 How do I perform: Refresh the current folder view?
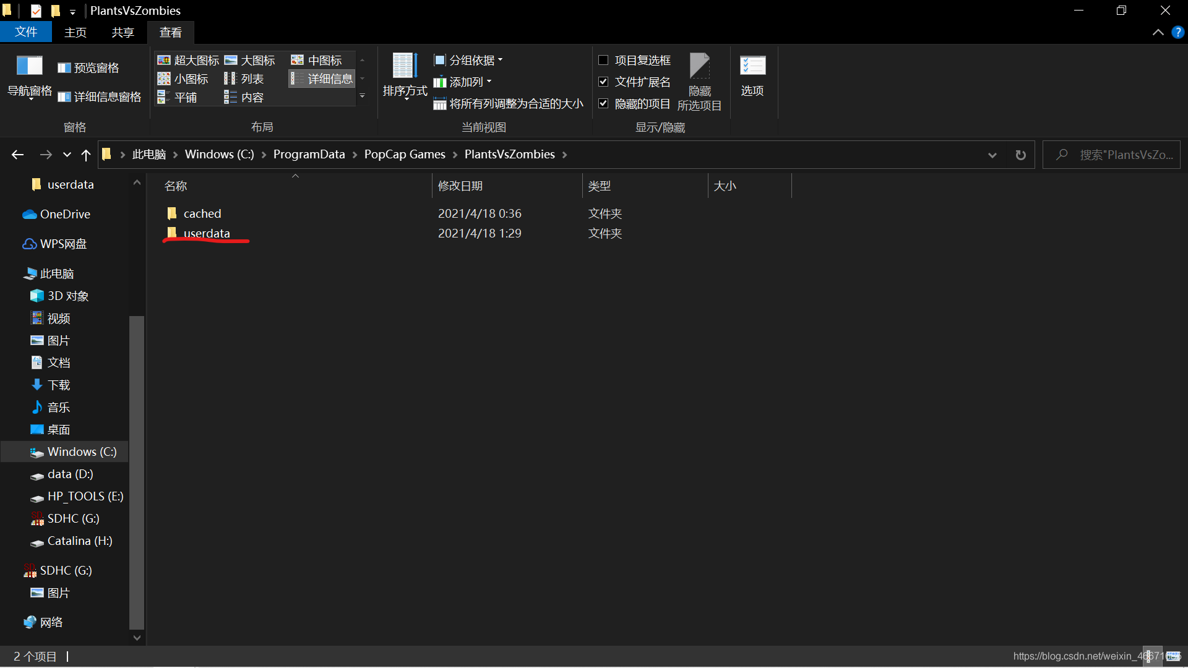point(1021,155)
